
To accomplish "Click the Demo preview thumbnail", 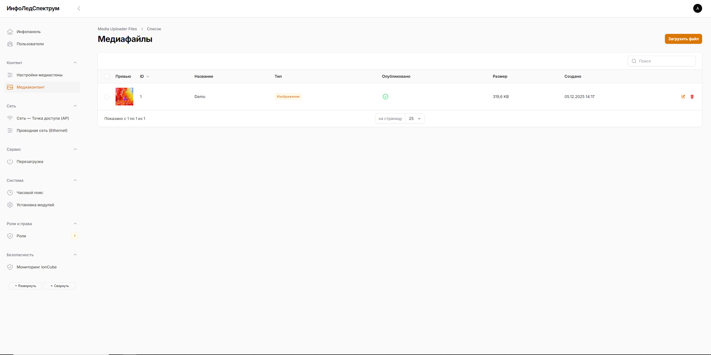I will point(124,97).
